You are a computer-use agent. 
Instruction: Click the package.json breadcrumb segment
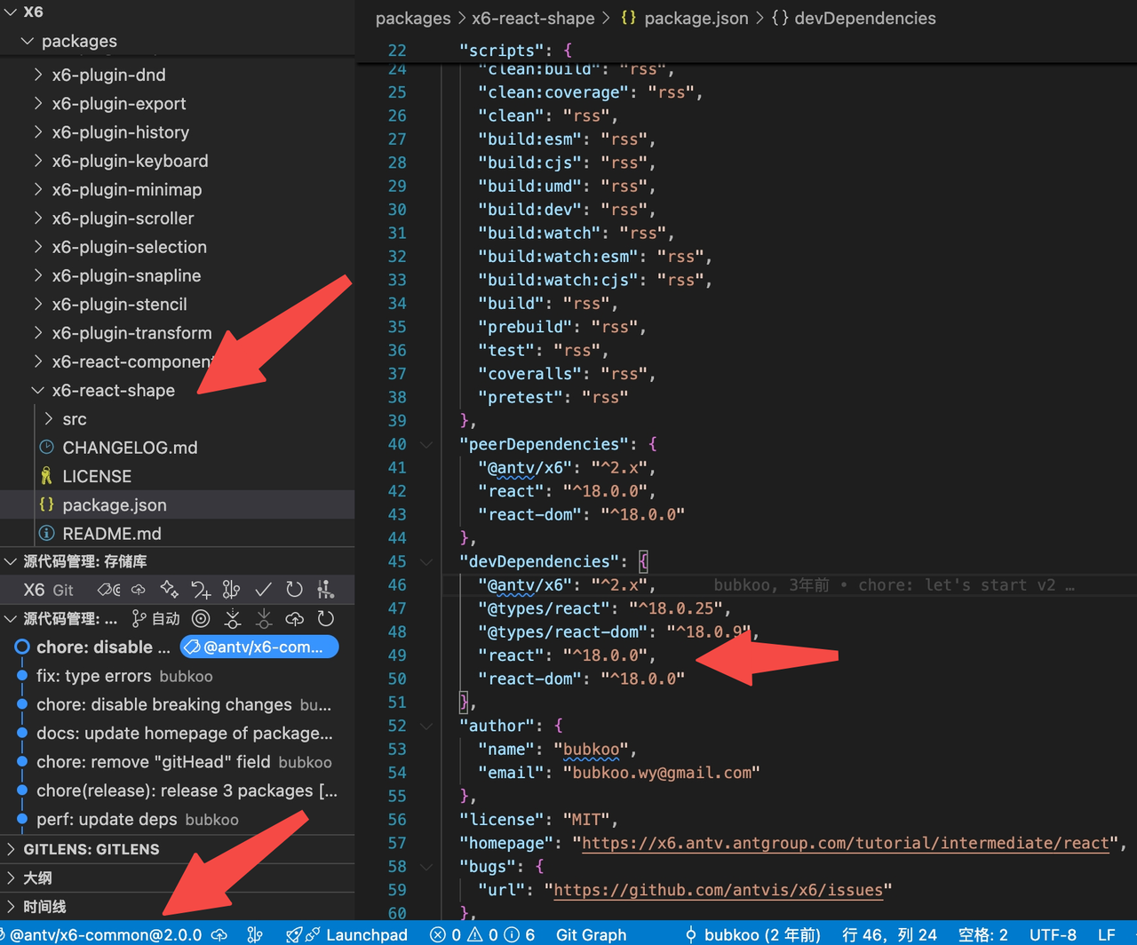pos(696,18)
